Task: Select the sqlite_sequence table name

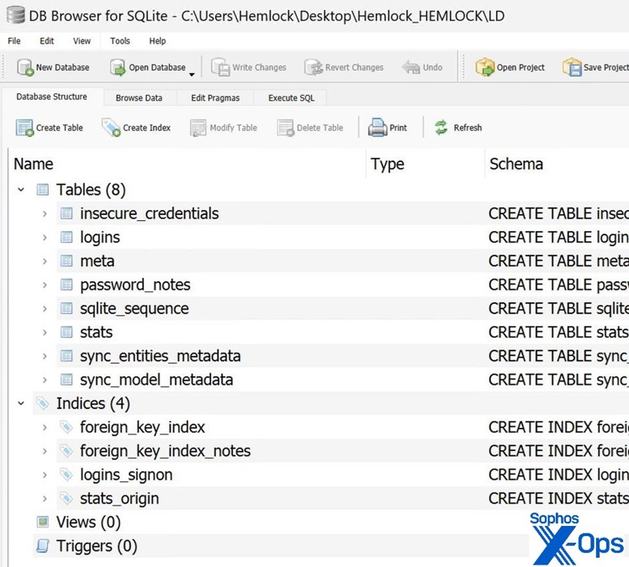Action: coord(134,309)
